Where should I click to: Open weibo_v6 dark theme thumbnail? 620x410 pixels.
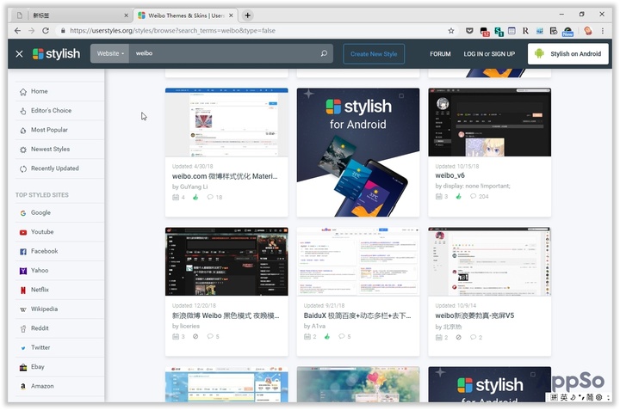(489, 122)
